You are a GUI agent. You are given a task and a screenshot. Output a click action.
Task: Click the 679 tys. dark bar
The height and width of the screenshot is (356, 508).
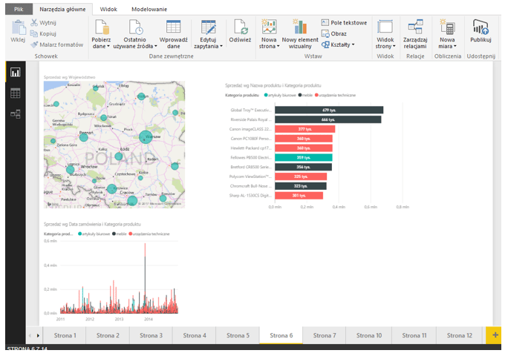coord(329,110)
